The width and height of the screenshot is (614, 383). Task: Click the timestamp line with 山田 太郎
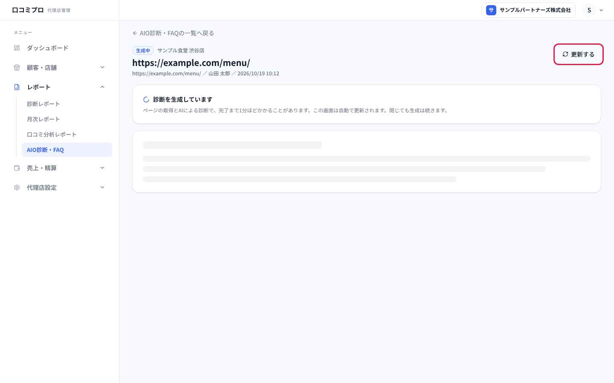[x=206, y=74]
